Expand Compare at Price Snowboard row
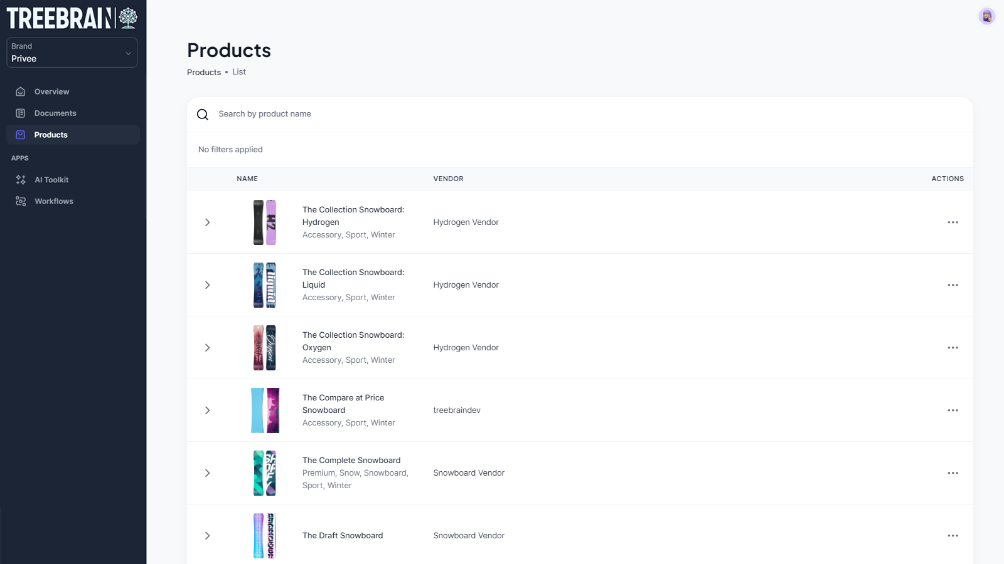The image size is (1004, 564). pyautogui.click(x=207, y=410)
